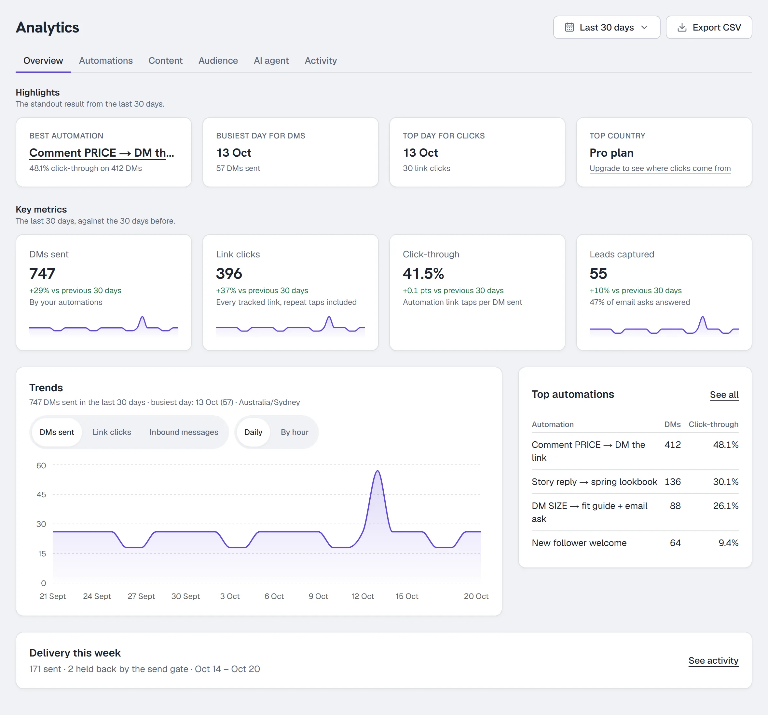
Task: Click the 412 DMs cell
Action: (673, 445)
